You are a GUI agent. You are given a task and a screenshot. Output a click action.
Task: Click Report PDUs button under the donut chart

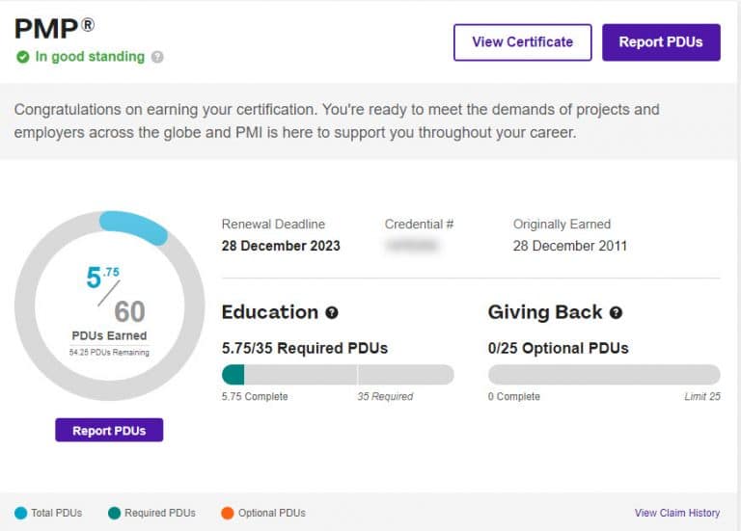pos(109,430)
